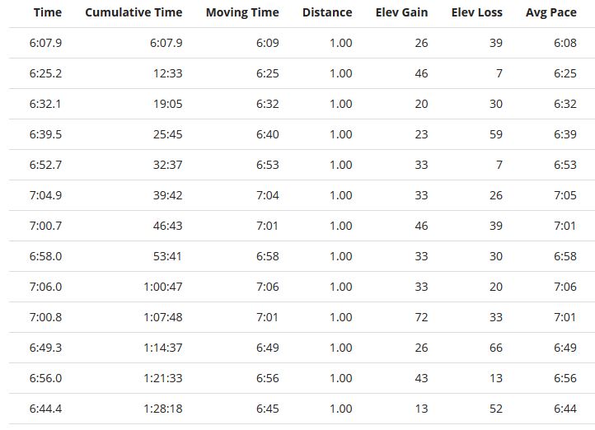This screenshot has height=430, width=595.
Task: Select the 7:05 average pace cell
Action: pos(565,195)
